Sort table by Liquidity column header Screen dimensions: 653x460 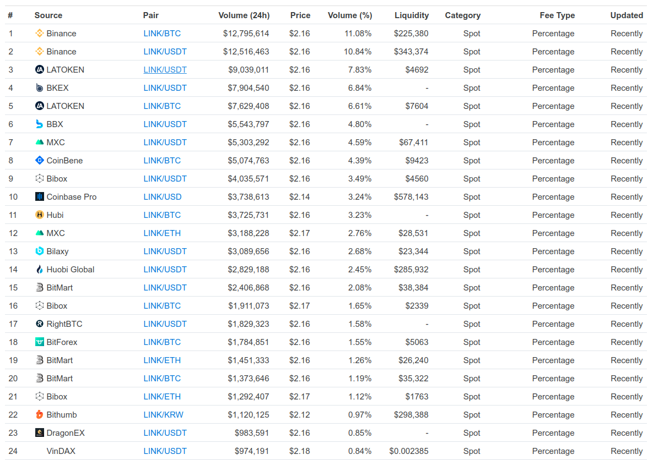[x=412, y=15]
